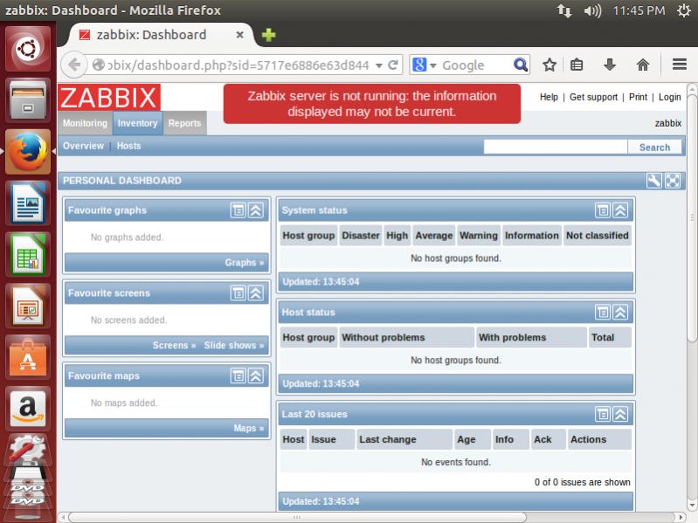The image size is (698, 523).
Task: Open the Maps » link
Action: point(248,428)
